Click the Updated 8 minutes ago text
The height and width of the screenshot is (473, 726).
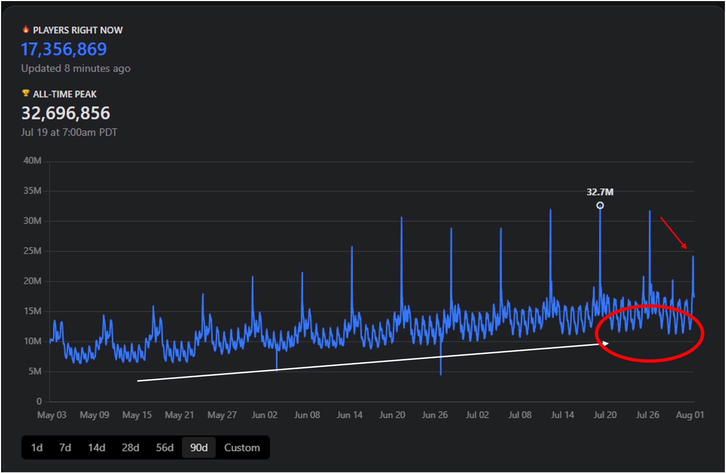76,69
